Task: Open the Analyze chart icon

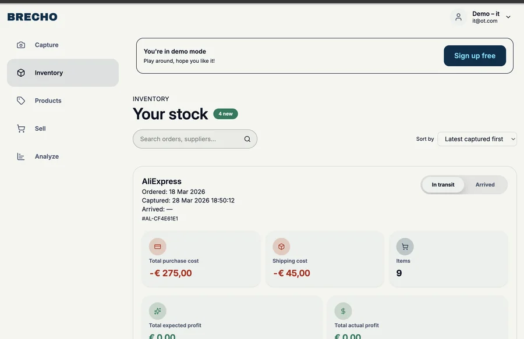Action: [21, 156]
